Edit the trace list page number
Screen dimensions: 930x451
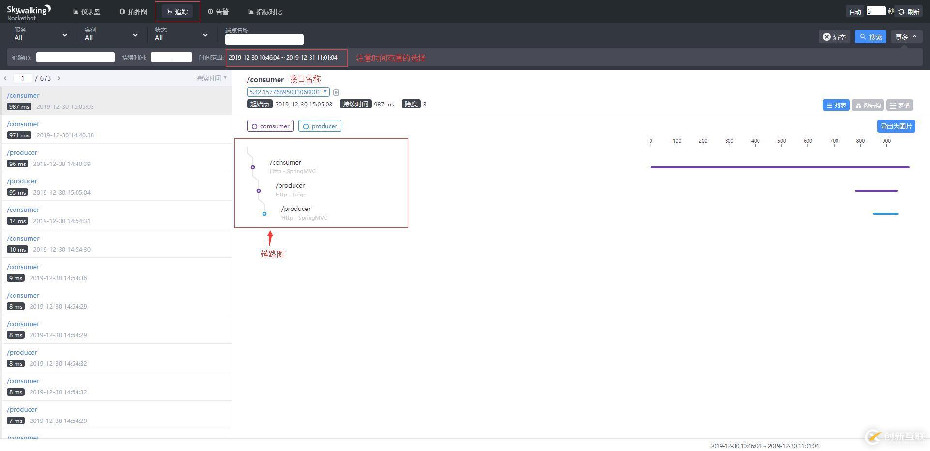[23, 78]
